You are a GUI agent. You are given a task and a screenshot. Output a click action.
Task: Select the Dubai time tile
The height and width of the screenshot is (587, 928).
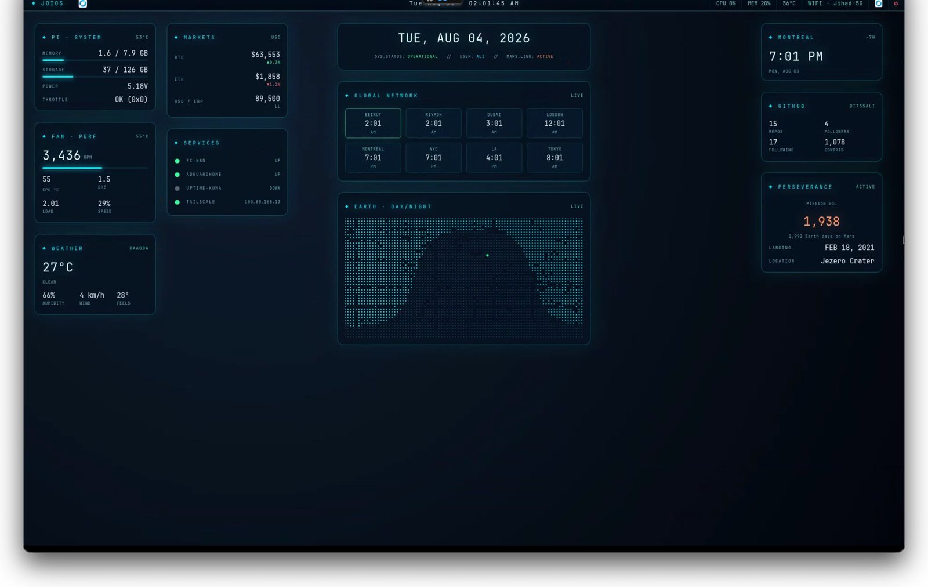[494, 123]
